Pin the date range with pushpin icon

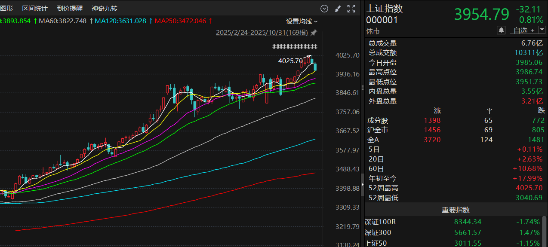point(314,33)
